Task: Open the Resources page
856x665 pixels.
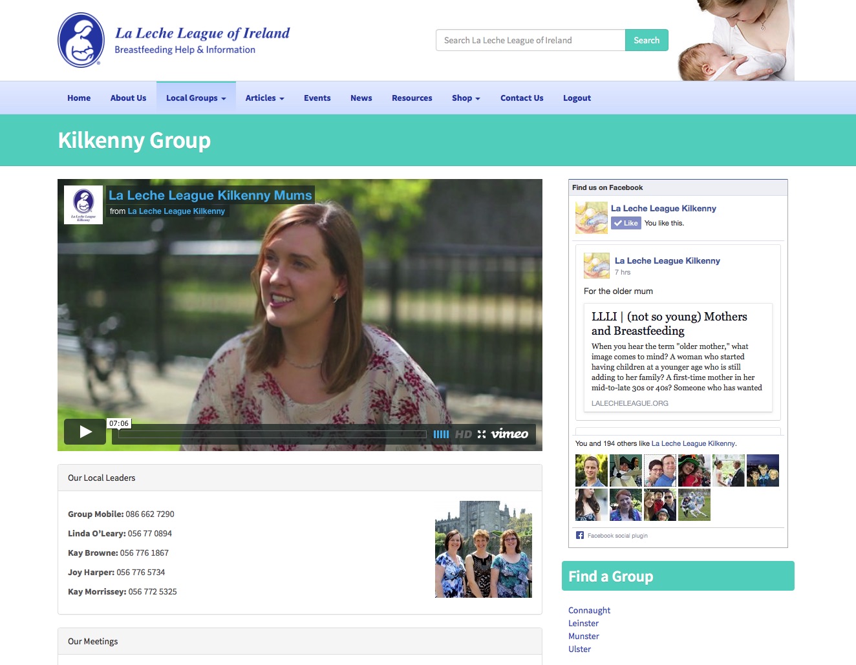Action: [412, 98]
